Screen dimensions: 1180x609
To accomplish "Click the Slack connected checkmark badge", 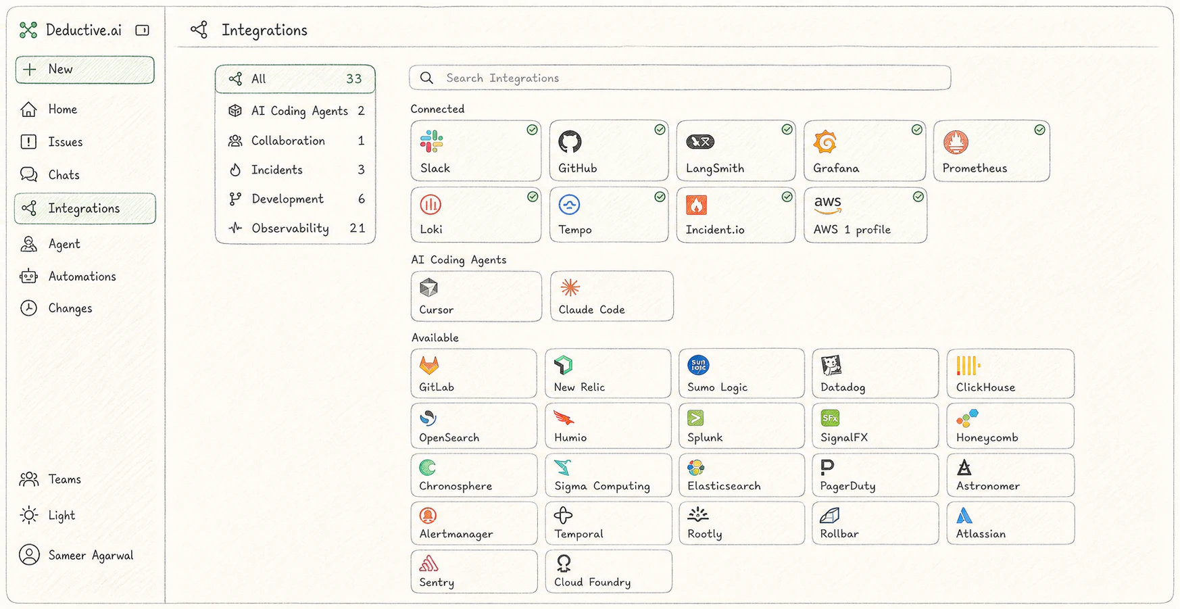I will 533,130.
